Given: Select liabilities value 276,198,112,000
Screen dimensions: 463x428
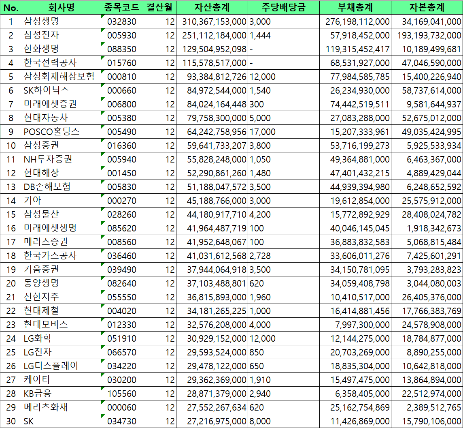Looking at the screenshot, I should [355, 21].
